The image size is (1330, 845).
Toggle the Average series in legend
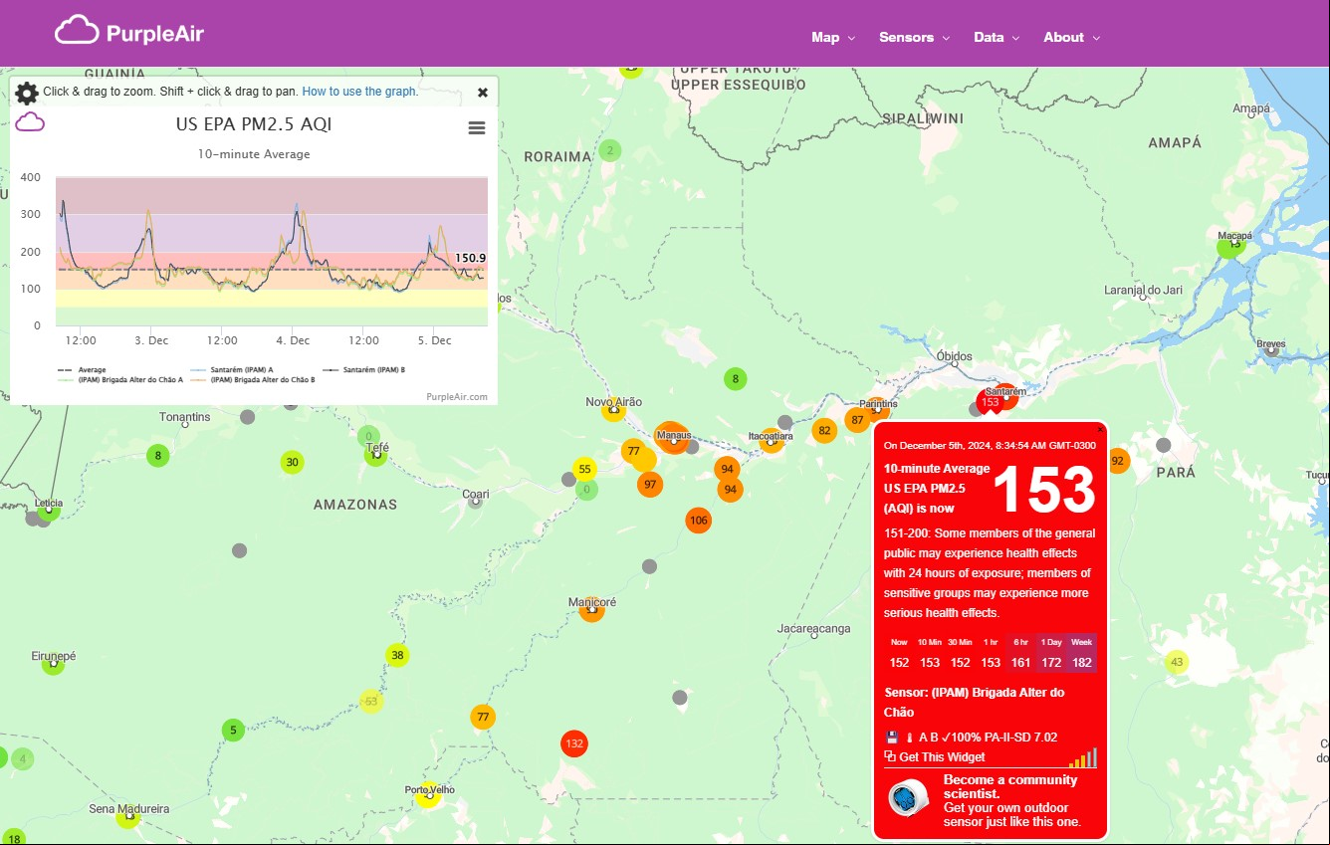[x=83, y=369]
